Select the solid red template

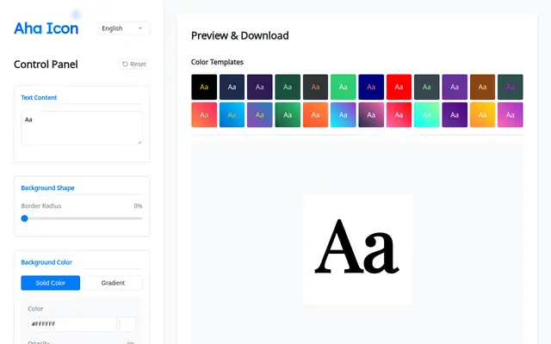pos(399,87)
